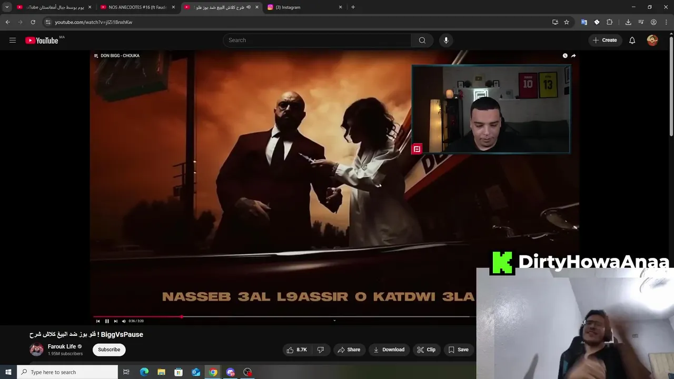
Task: Subscribe to Farouk Life channel
Action: tap(109, 350)
